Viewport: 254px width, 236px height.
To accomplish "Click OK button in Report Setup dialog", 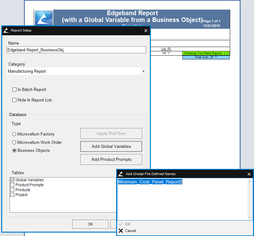I will pos(90,224).
